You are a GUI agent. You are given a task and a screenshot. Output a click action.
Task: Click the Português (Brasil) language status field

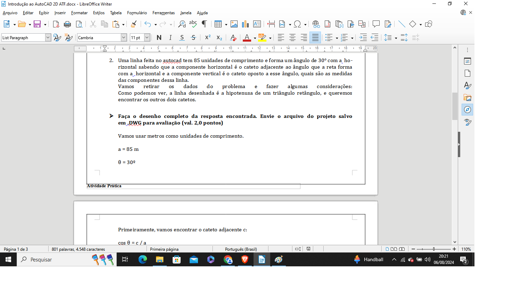coord(241,249)
